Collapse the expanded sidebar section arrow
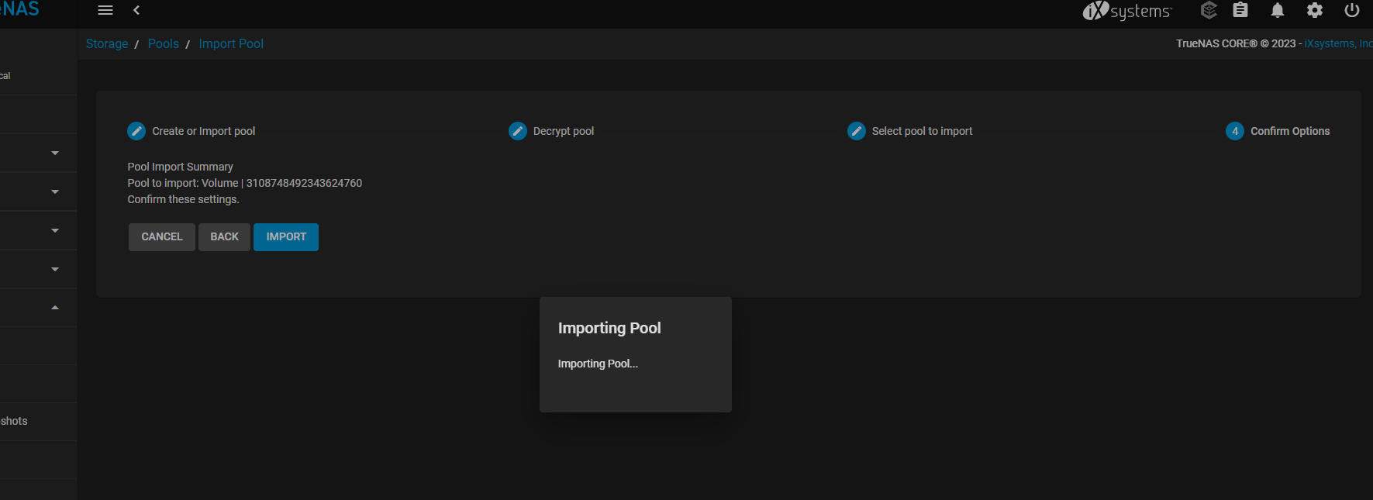Image resolution: width=1373 pixels, height=500 pixels. pos(55,308)
